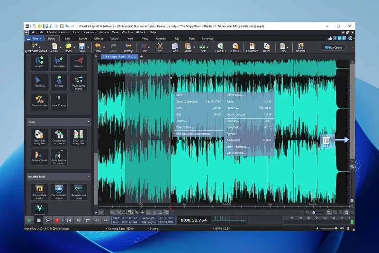
Task: Open the History toolbar button
Action: 128,47
